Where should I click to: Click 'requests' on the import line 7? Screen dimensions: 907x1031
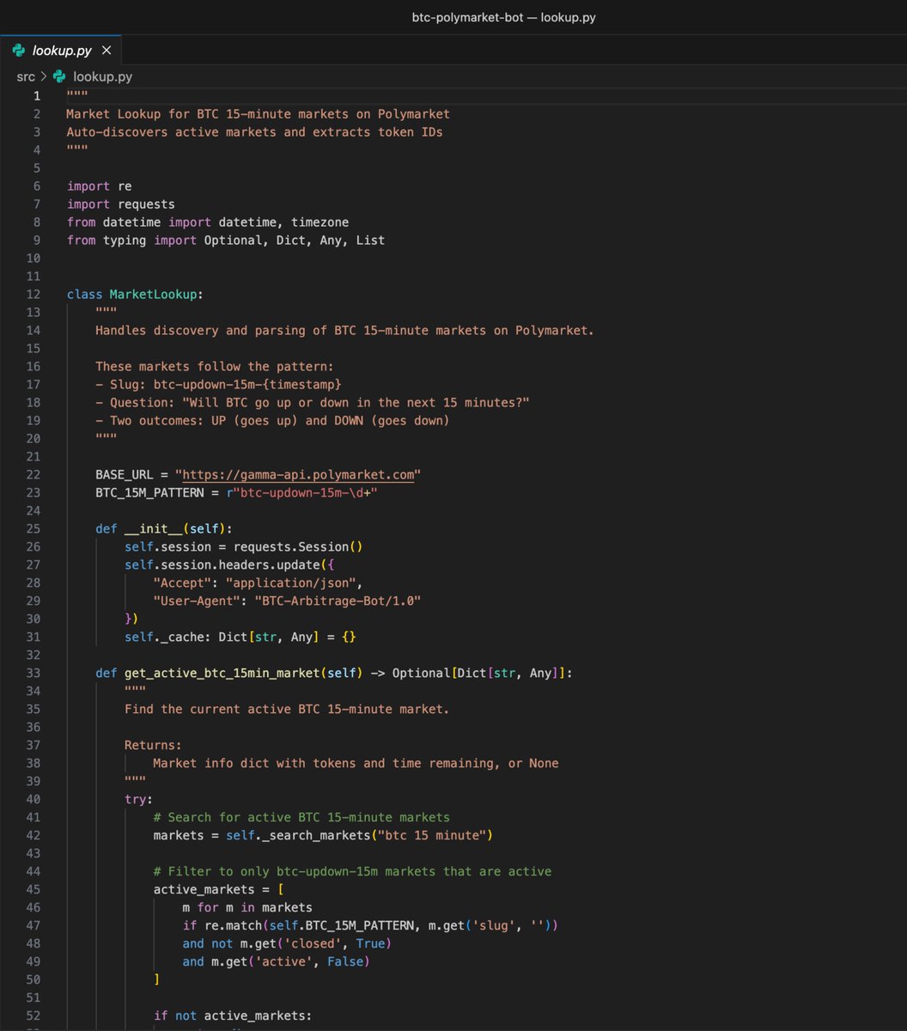146,204
